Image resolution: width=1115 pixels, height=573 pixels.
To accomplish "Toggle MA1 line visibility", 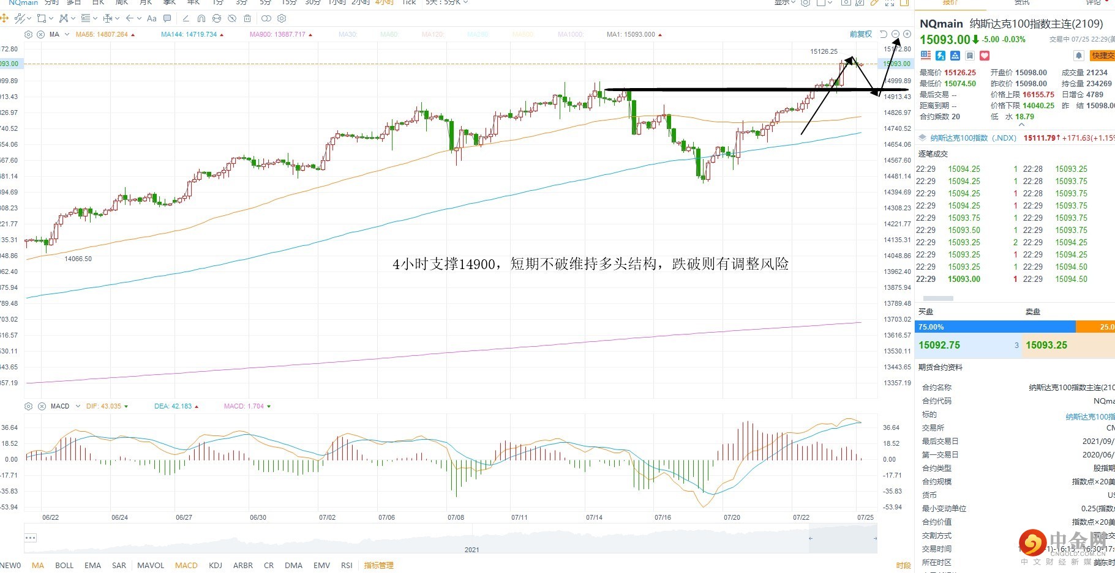I will (x=634, y=34).
